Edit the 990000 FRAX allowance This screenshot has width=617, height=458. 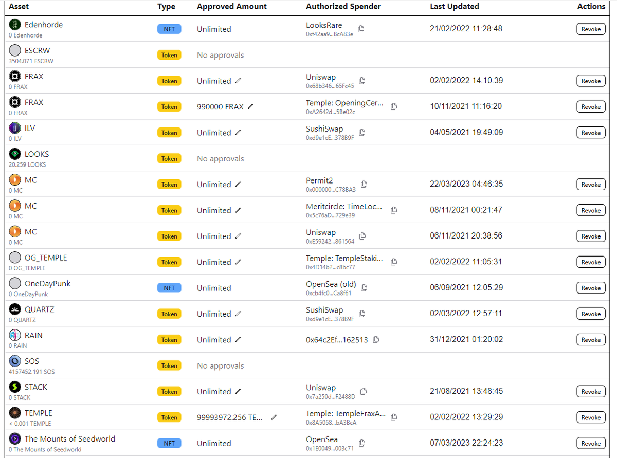(x=250, y=107)
